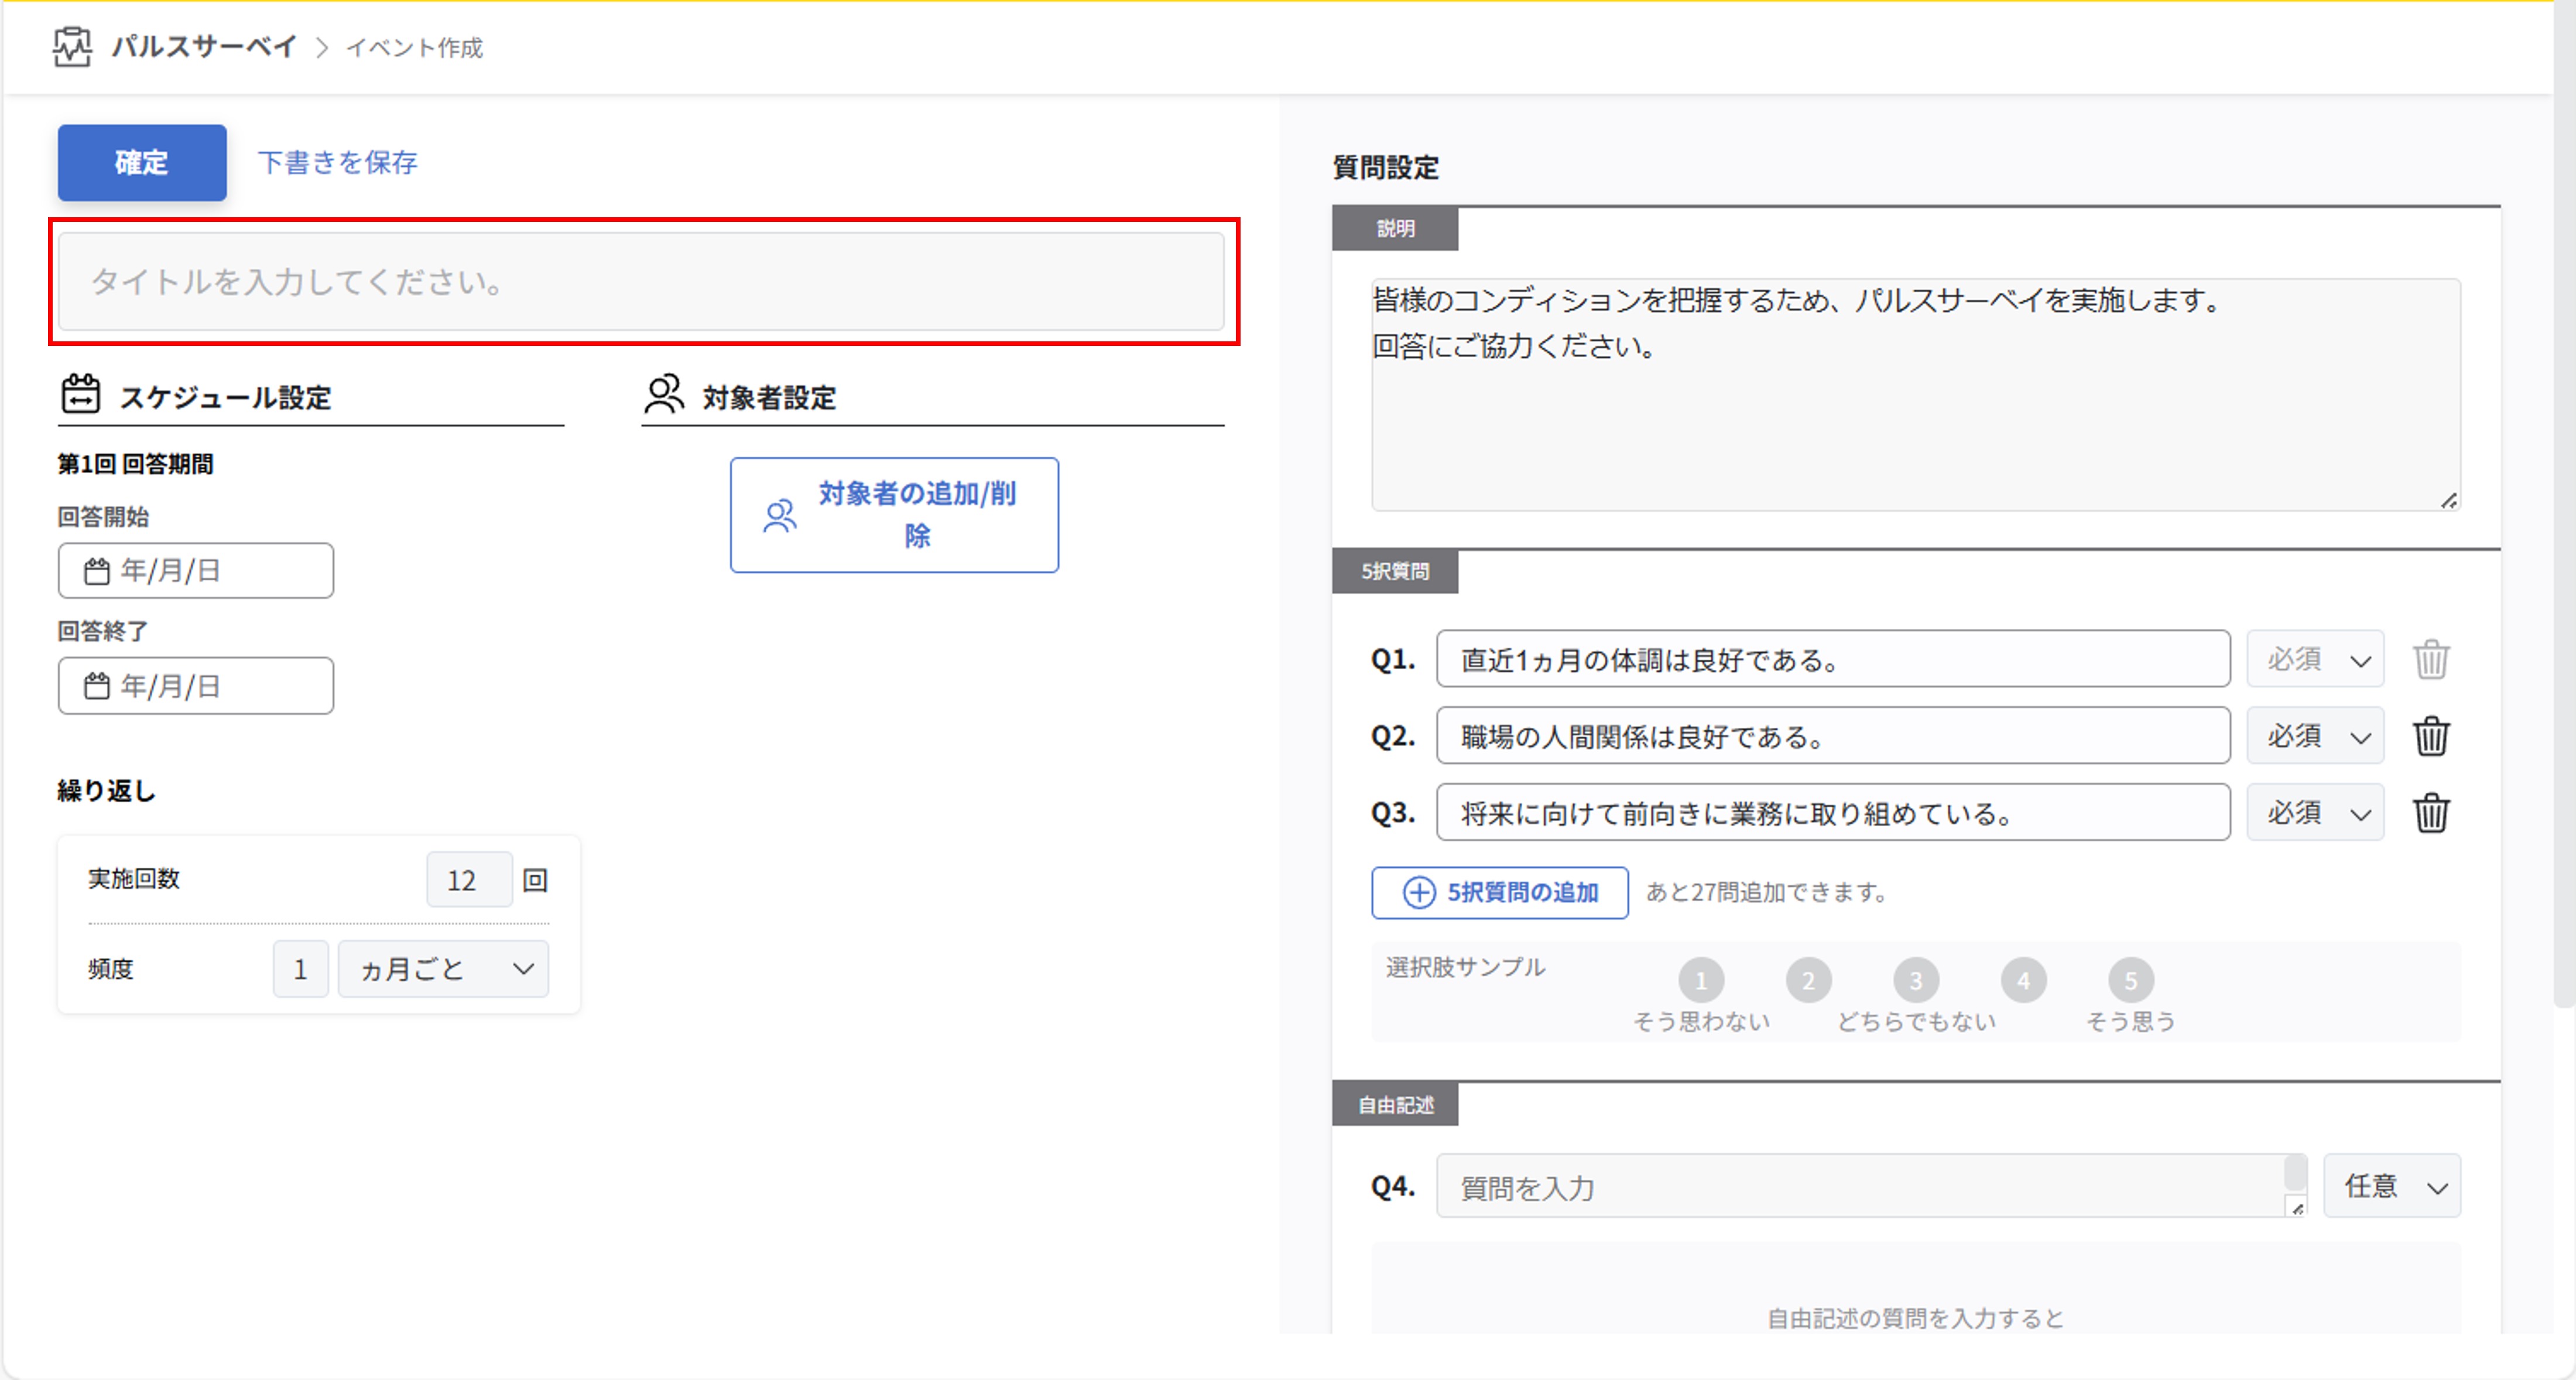Click パルスサーベイ breadcrumb link
The height and width of the screenshot is (1380, 2576).
tap(204, 47)
